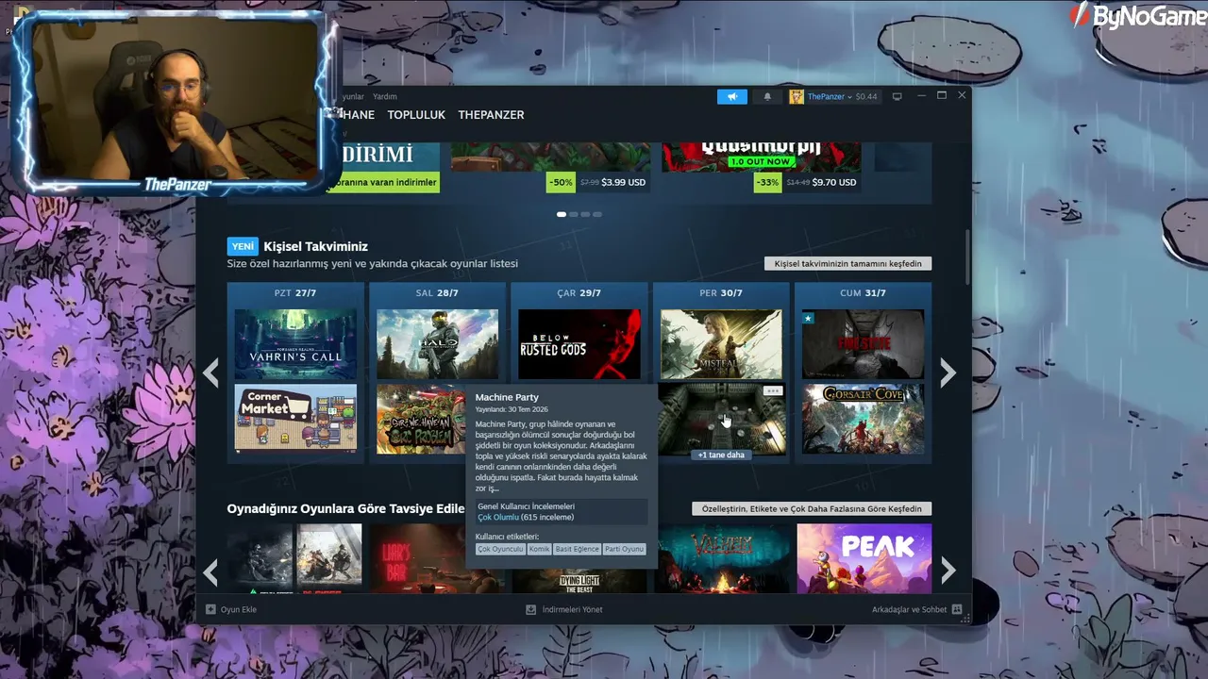Click the friends chat icon at bottom right
Screen dimensions: 1208x679
tap(957, 609)
